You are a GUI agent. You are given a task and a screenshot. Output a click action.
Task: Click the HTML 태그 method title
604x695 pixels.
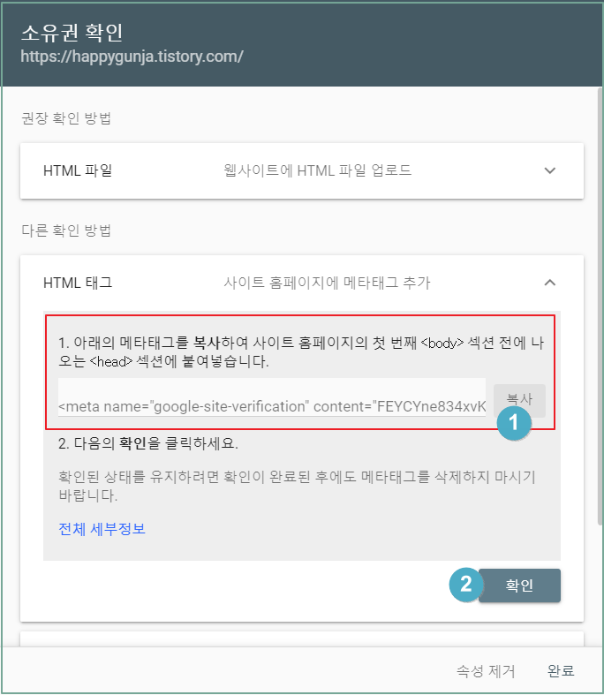pos(78,283)
